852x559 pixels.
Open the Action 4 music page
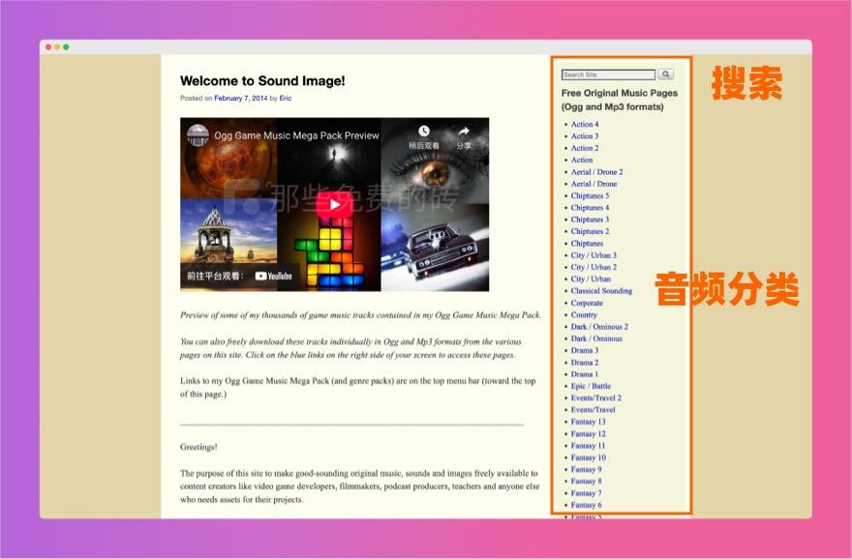584,125
